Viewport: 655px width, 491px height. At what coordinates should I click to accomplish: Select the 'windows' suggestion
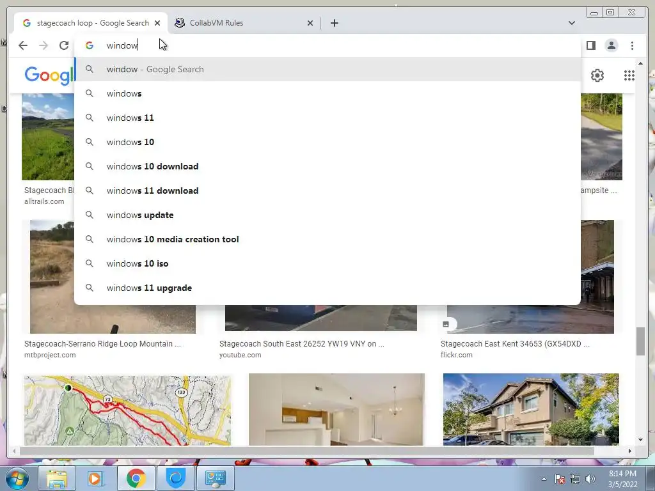pyautogui.click(x=327, y=93)
